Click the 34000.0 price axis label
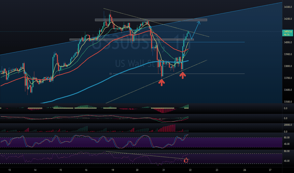The height and width of the screenshot is (173, 294). [288, 42]
